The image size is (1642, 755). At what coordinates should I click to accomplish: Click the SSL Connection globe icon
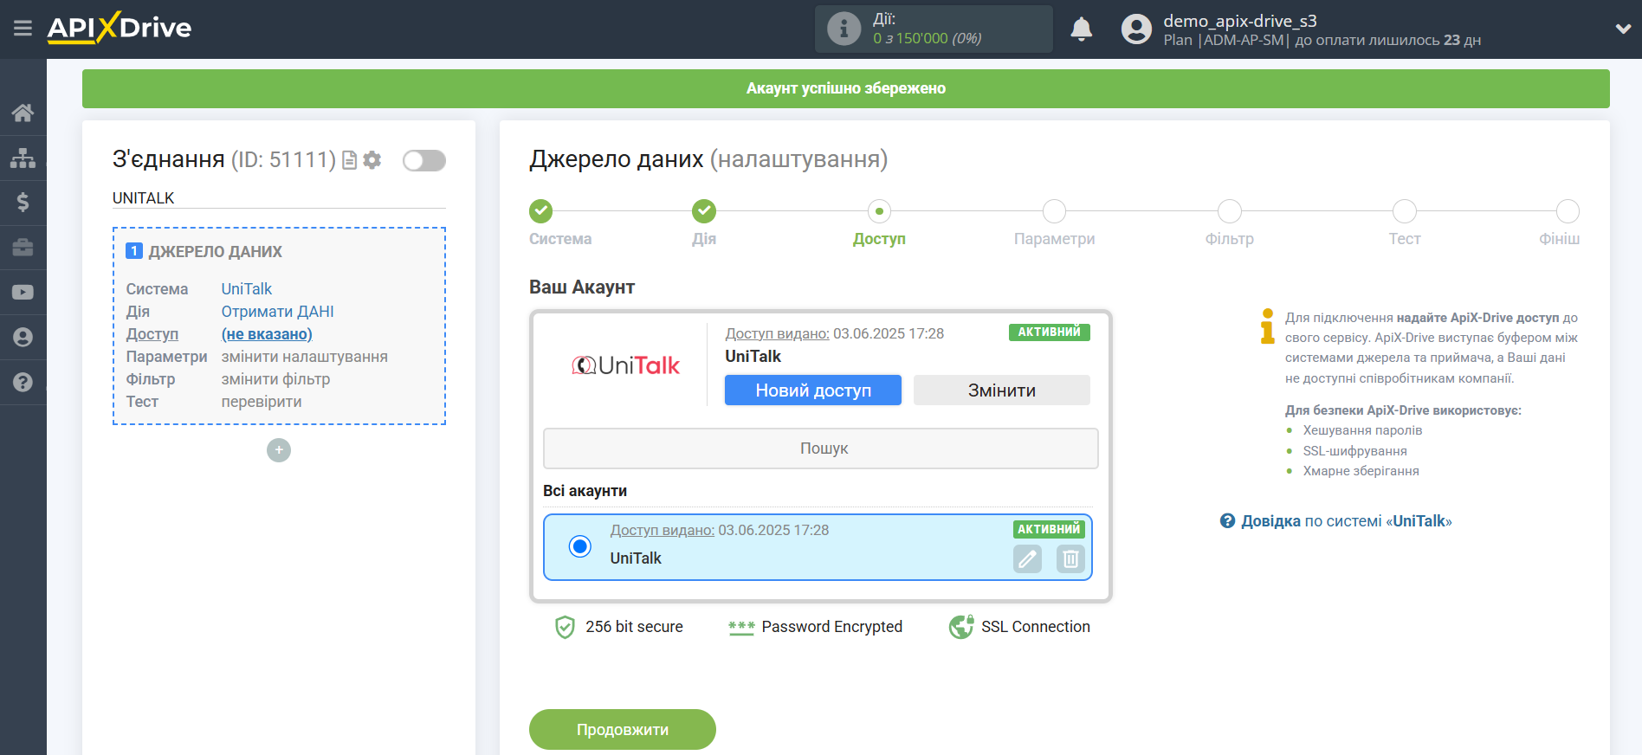click(x=961, y=627)
